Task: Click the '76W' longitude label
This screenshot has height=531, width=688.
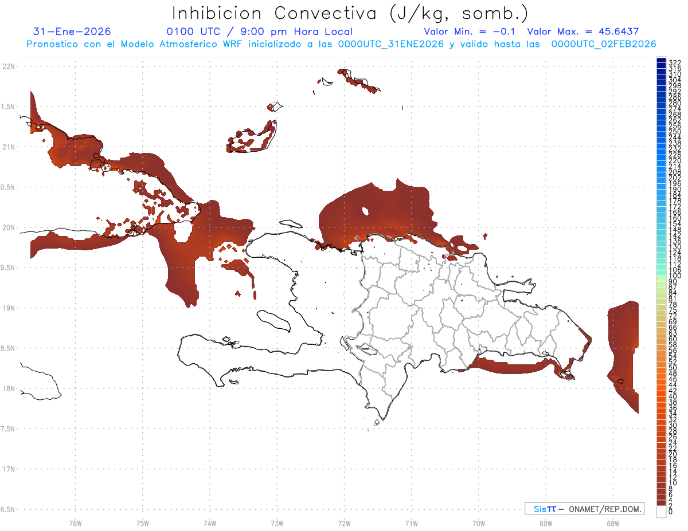Action: (x=75, y=523)
